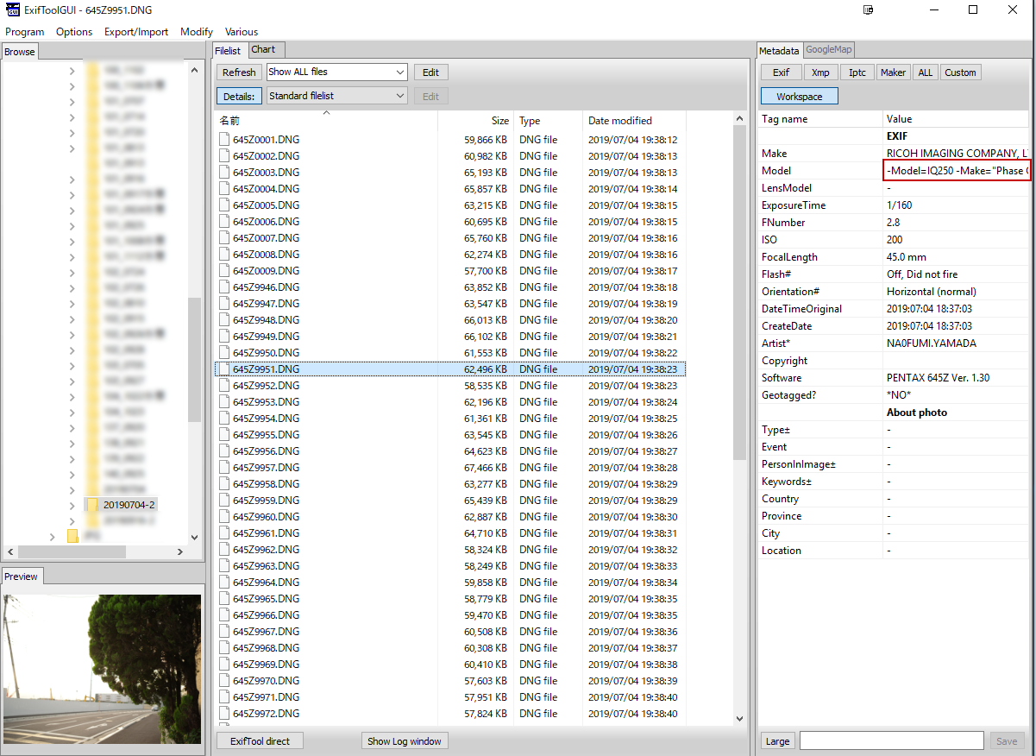Open the 'Standard filelist' dropdown
This screenshot has height=756, width=1036.
pyautogui.click(x=336, y=97)
